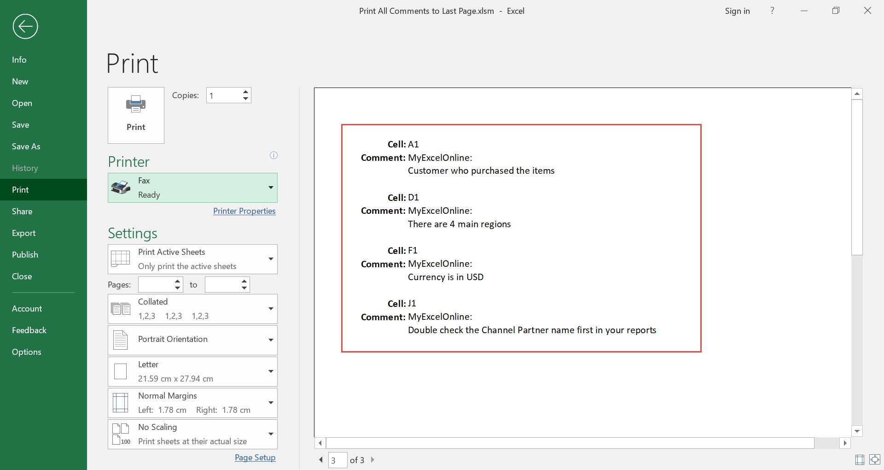Open Share in sidebar
Image resolution: width=884 pixels, height=470 pixels.
click(x=43, y=211)
